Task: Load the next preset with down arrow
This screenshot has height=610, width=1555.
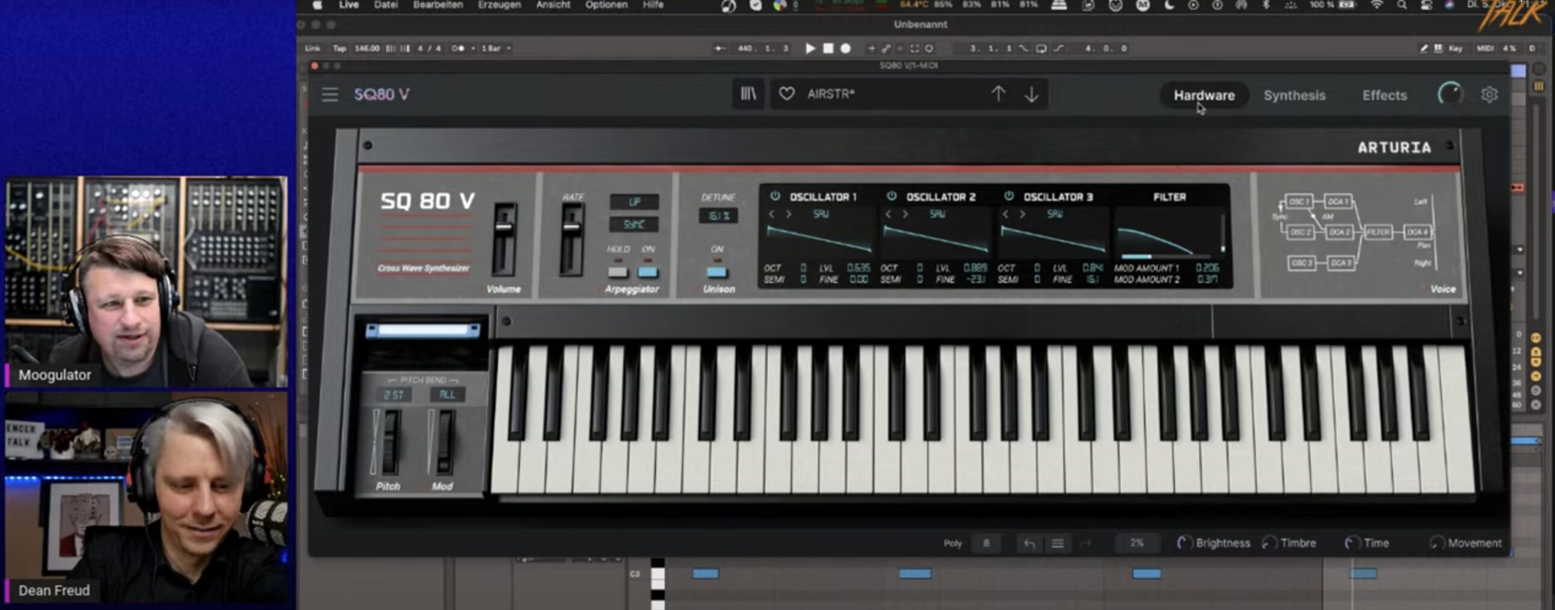Action: point(1032,94)
